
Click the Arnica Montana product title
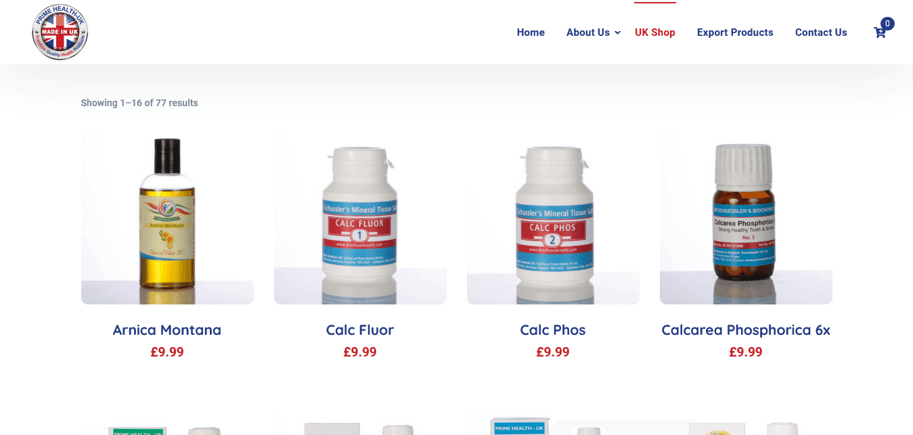[167, 330]
